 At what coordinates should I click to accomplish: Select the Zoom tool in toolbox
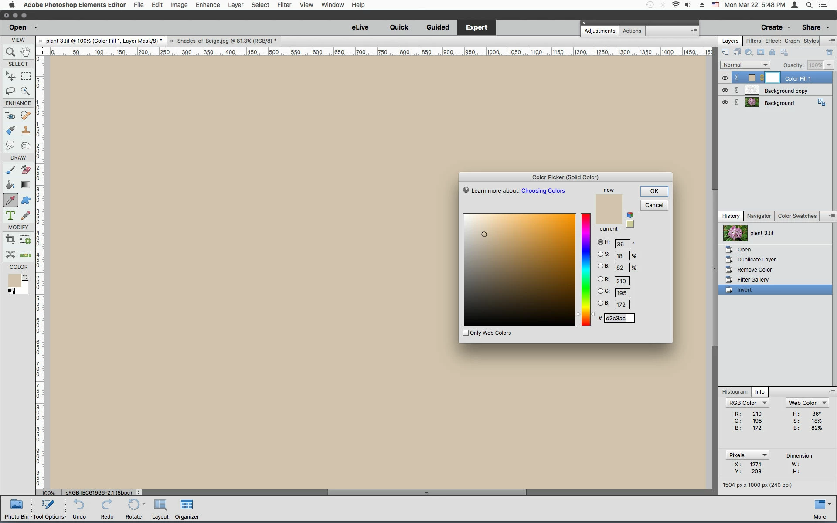pyautogui.click(x=10, y=52)
